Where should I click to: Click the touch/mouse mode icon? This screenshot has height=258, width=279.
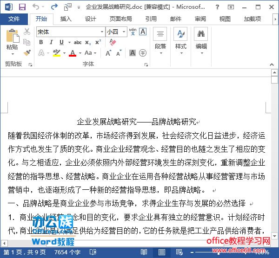(67, 7)
